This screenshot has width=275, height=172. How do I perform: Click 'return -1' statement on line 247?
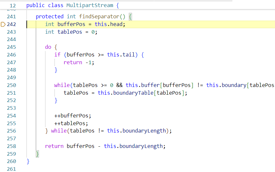(79, 63)
